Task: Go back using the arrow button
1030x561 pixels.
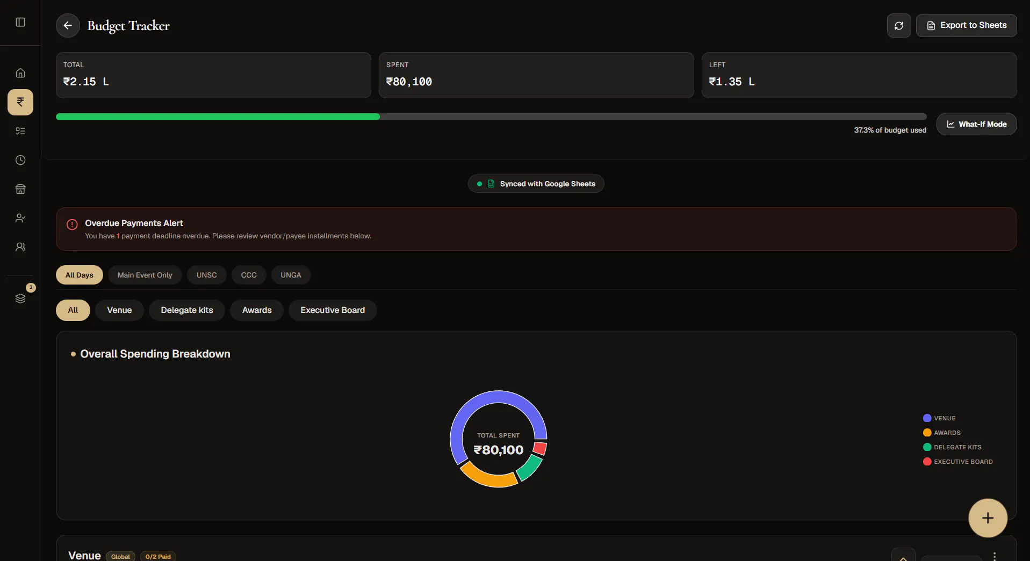Action: click(68, 25)
